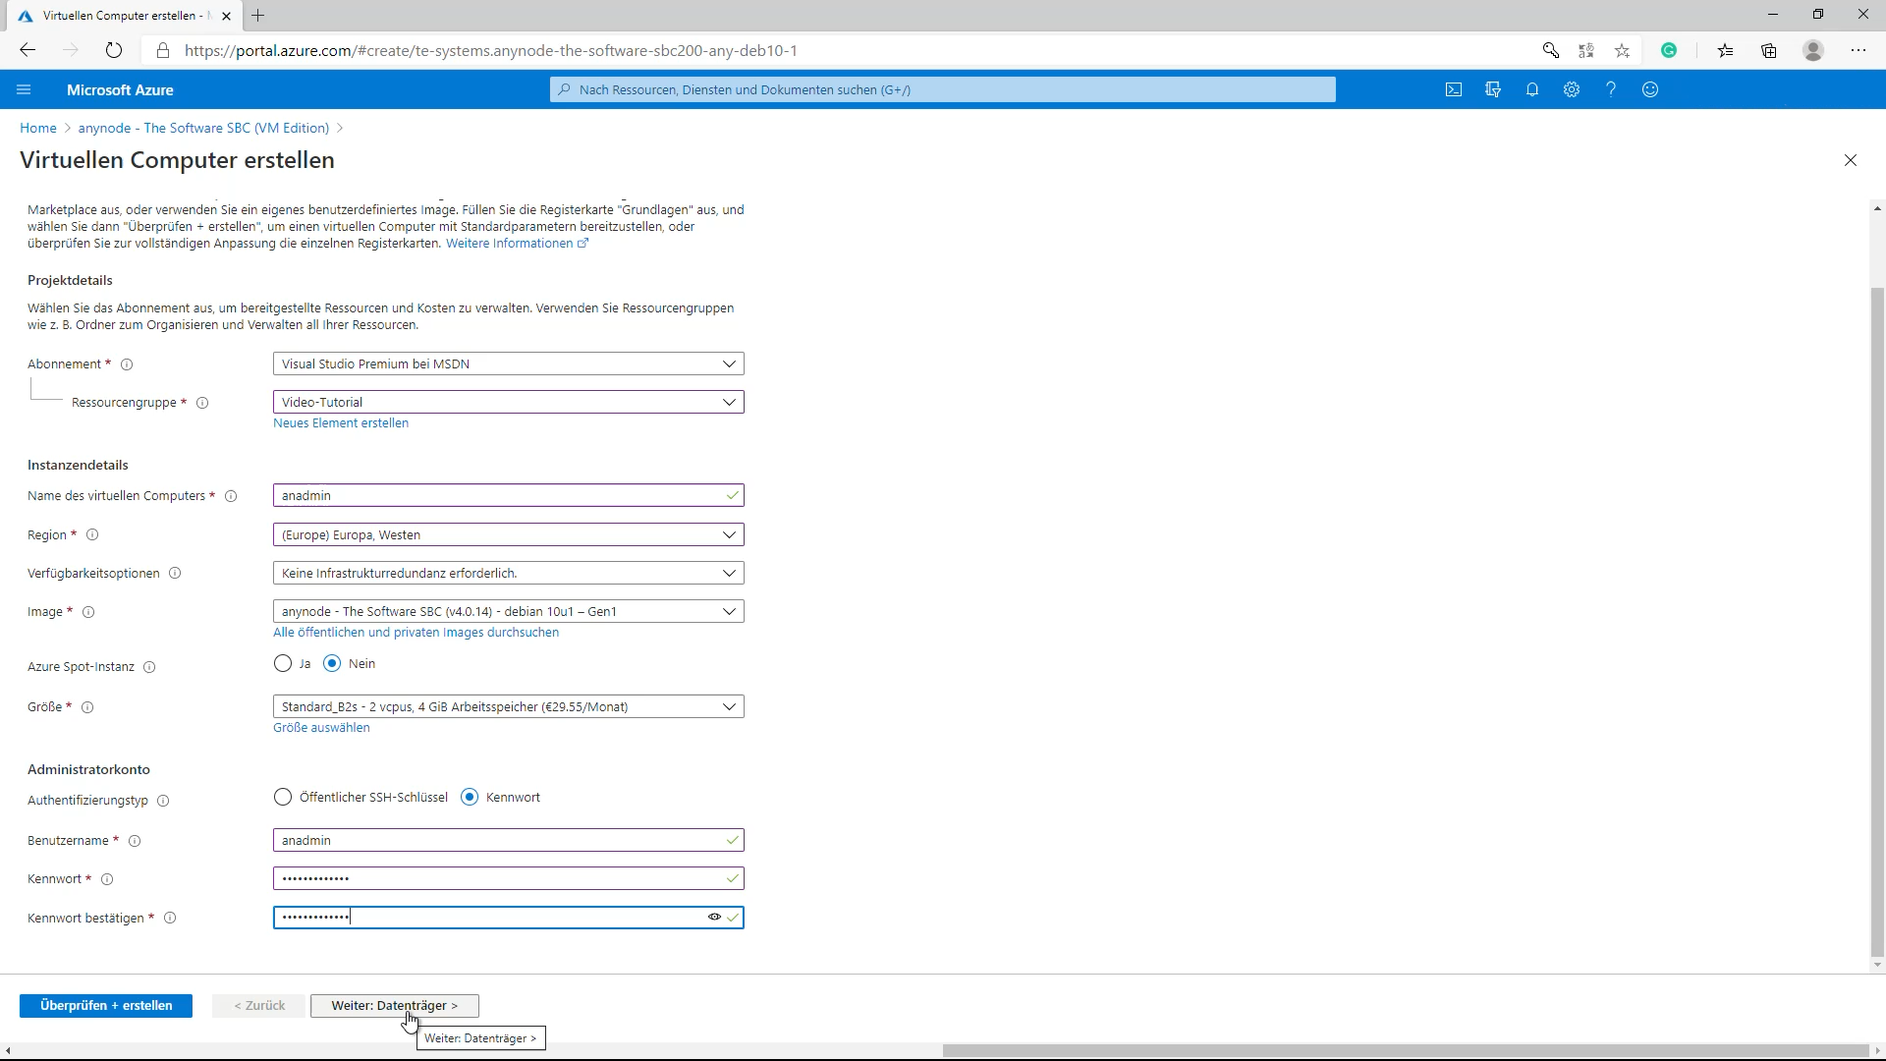The height and width of the screenshot is (1061, 1886).
Task: Click the horizontal scrollbar at the bottom
Action: point(1405,1051)
